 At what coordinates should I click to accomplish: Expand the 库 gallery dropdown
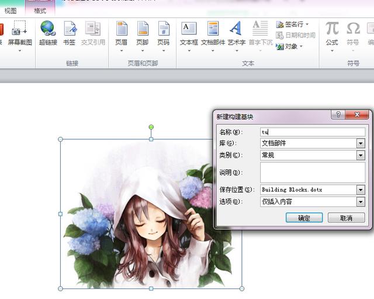pos(361,143)
